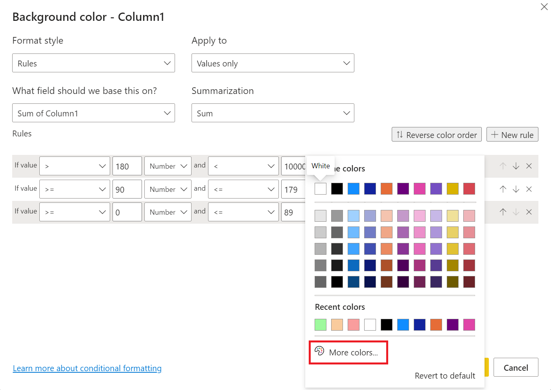Pick the orange theme color swatch
551x390 pixels.
(387, 189)
